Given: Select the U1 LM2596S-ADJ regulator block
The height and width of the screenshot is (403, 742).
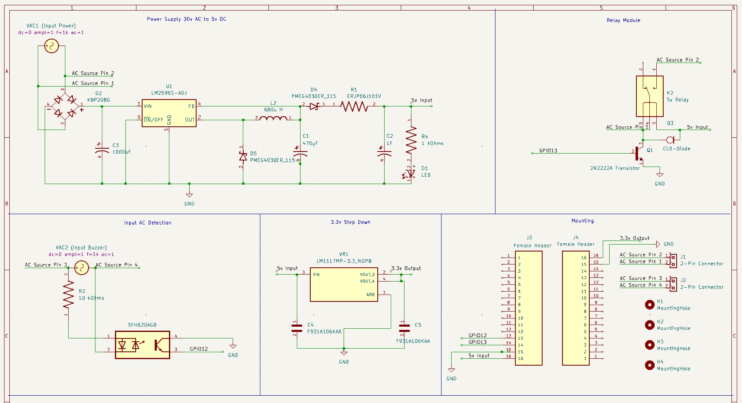Looking at the screenshot, I should click(x=169, y=113).
